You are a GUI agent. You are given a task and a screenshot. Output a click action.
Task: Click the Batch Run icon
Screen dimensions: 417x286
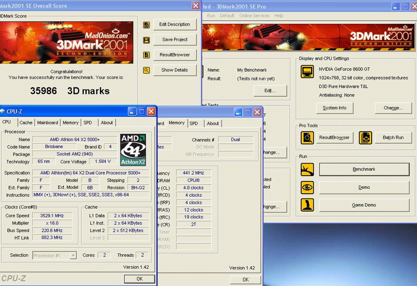[x=365, y=138]
